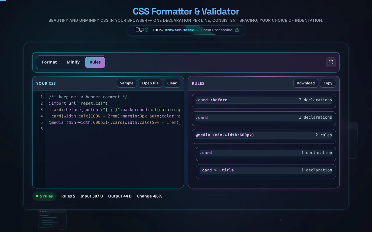The width and height of the screenshot is (372, 232).
Task: Copy the rules output
Action: (328, 83)
